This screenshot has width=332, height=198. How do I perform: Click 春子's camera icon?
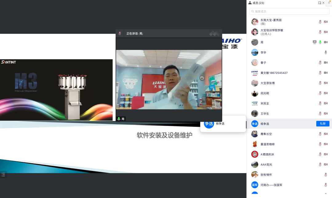(326, 63)
